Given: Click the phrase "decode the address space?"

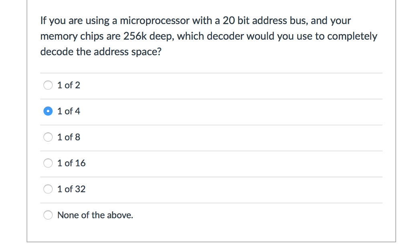Looking at the screenshot, I should 101,52.
